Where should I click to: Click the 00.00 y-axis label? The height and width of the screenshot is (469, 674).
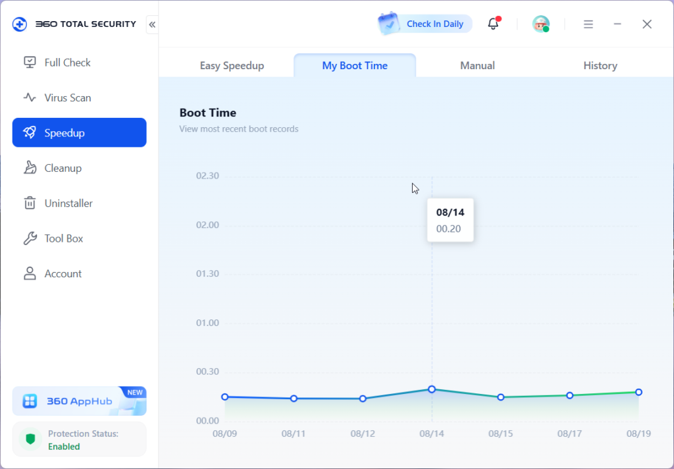tap(207, 420)
